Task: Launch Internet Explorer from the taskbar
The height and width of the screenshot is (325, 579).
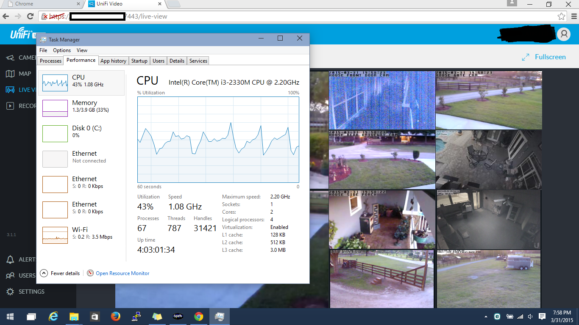Action: 53,317
